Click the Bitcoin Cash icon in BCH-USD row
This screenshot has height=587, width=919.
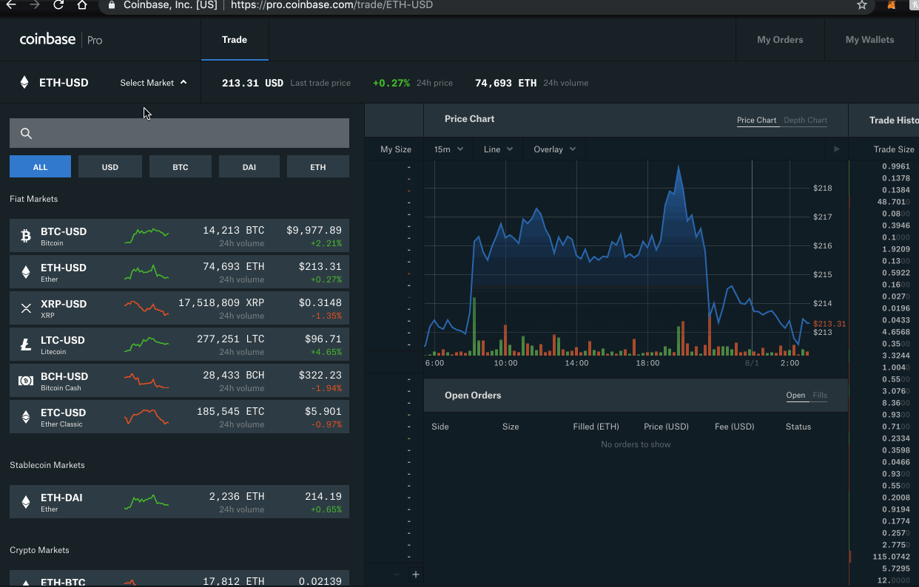[26, 381]
